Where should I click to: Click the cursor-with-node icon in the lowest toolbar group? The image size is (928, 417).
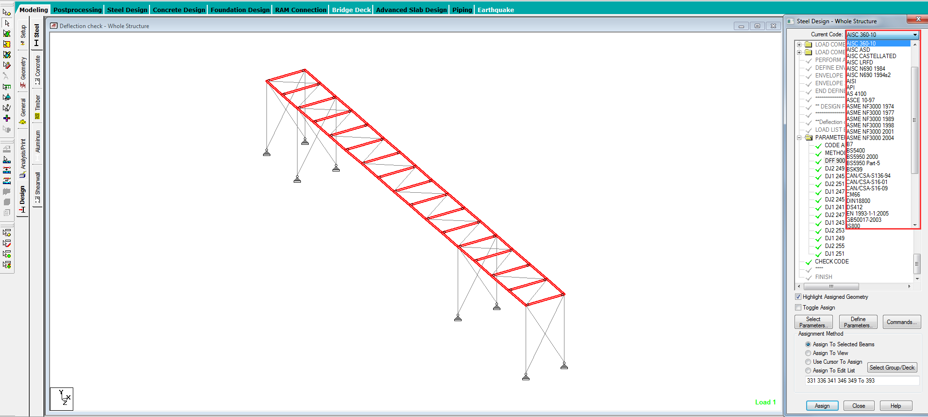coord(7,232)
